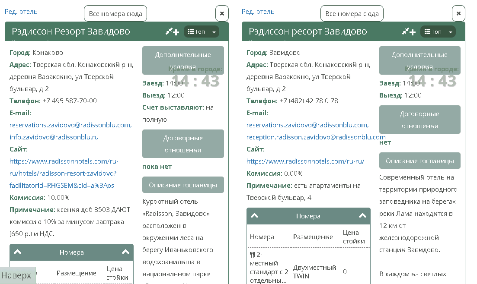Toggle Описание гостиницы section in right card
Screen dimensions: 477x284
(419, 161)
